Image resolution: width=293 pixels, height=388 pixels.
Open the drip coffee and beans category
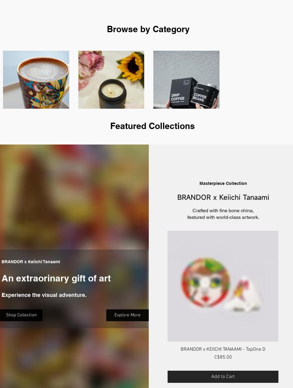(186, 80)
